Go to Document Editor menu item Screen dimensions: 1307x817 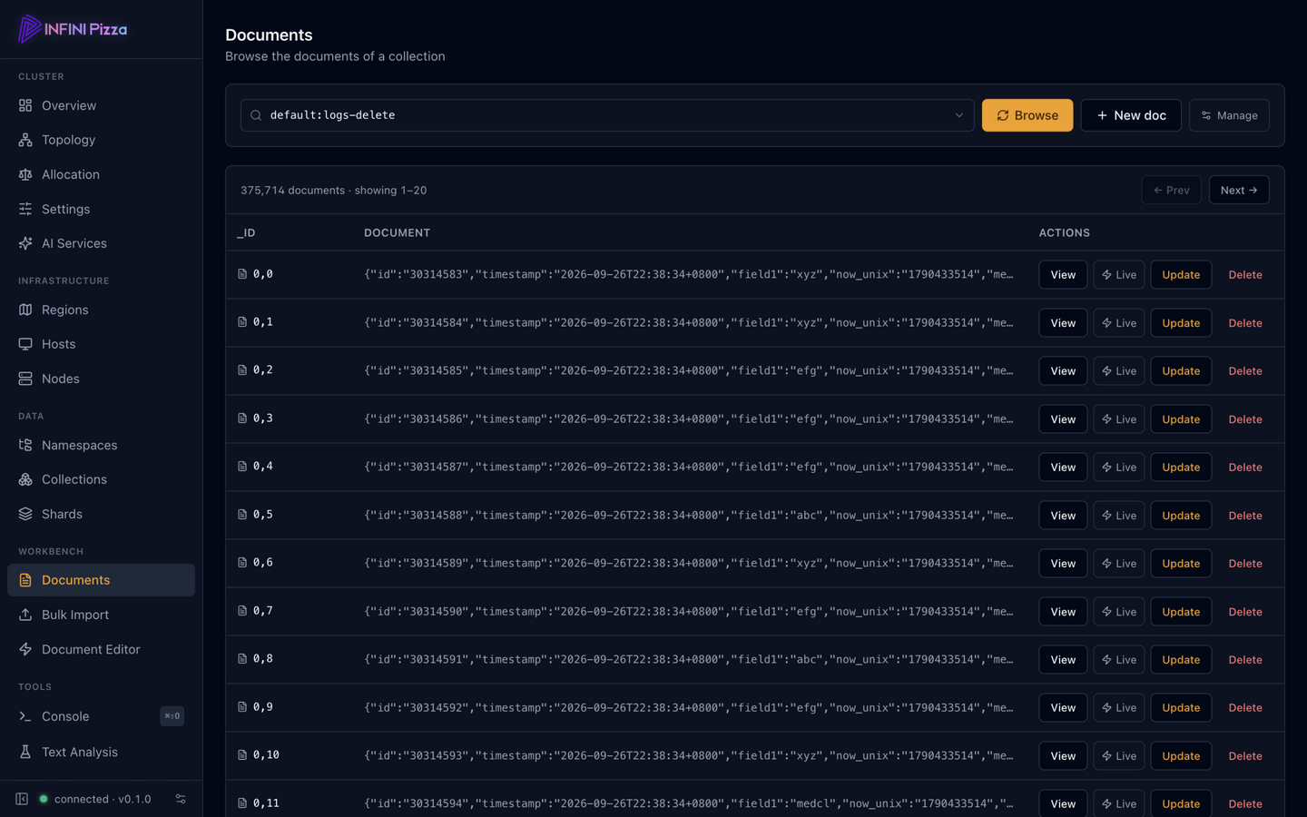tap(101, 649)
